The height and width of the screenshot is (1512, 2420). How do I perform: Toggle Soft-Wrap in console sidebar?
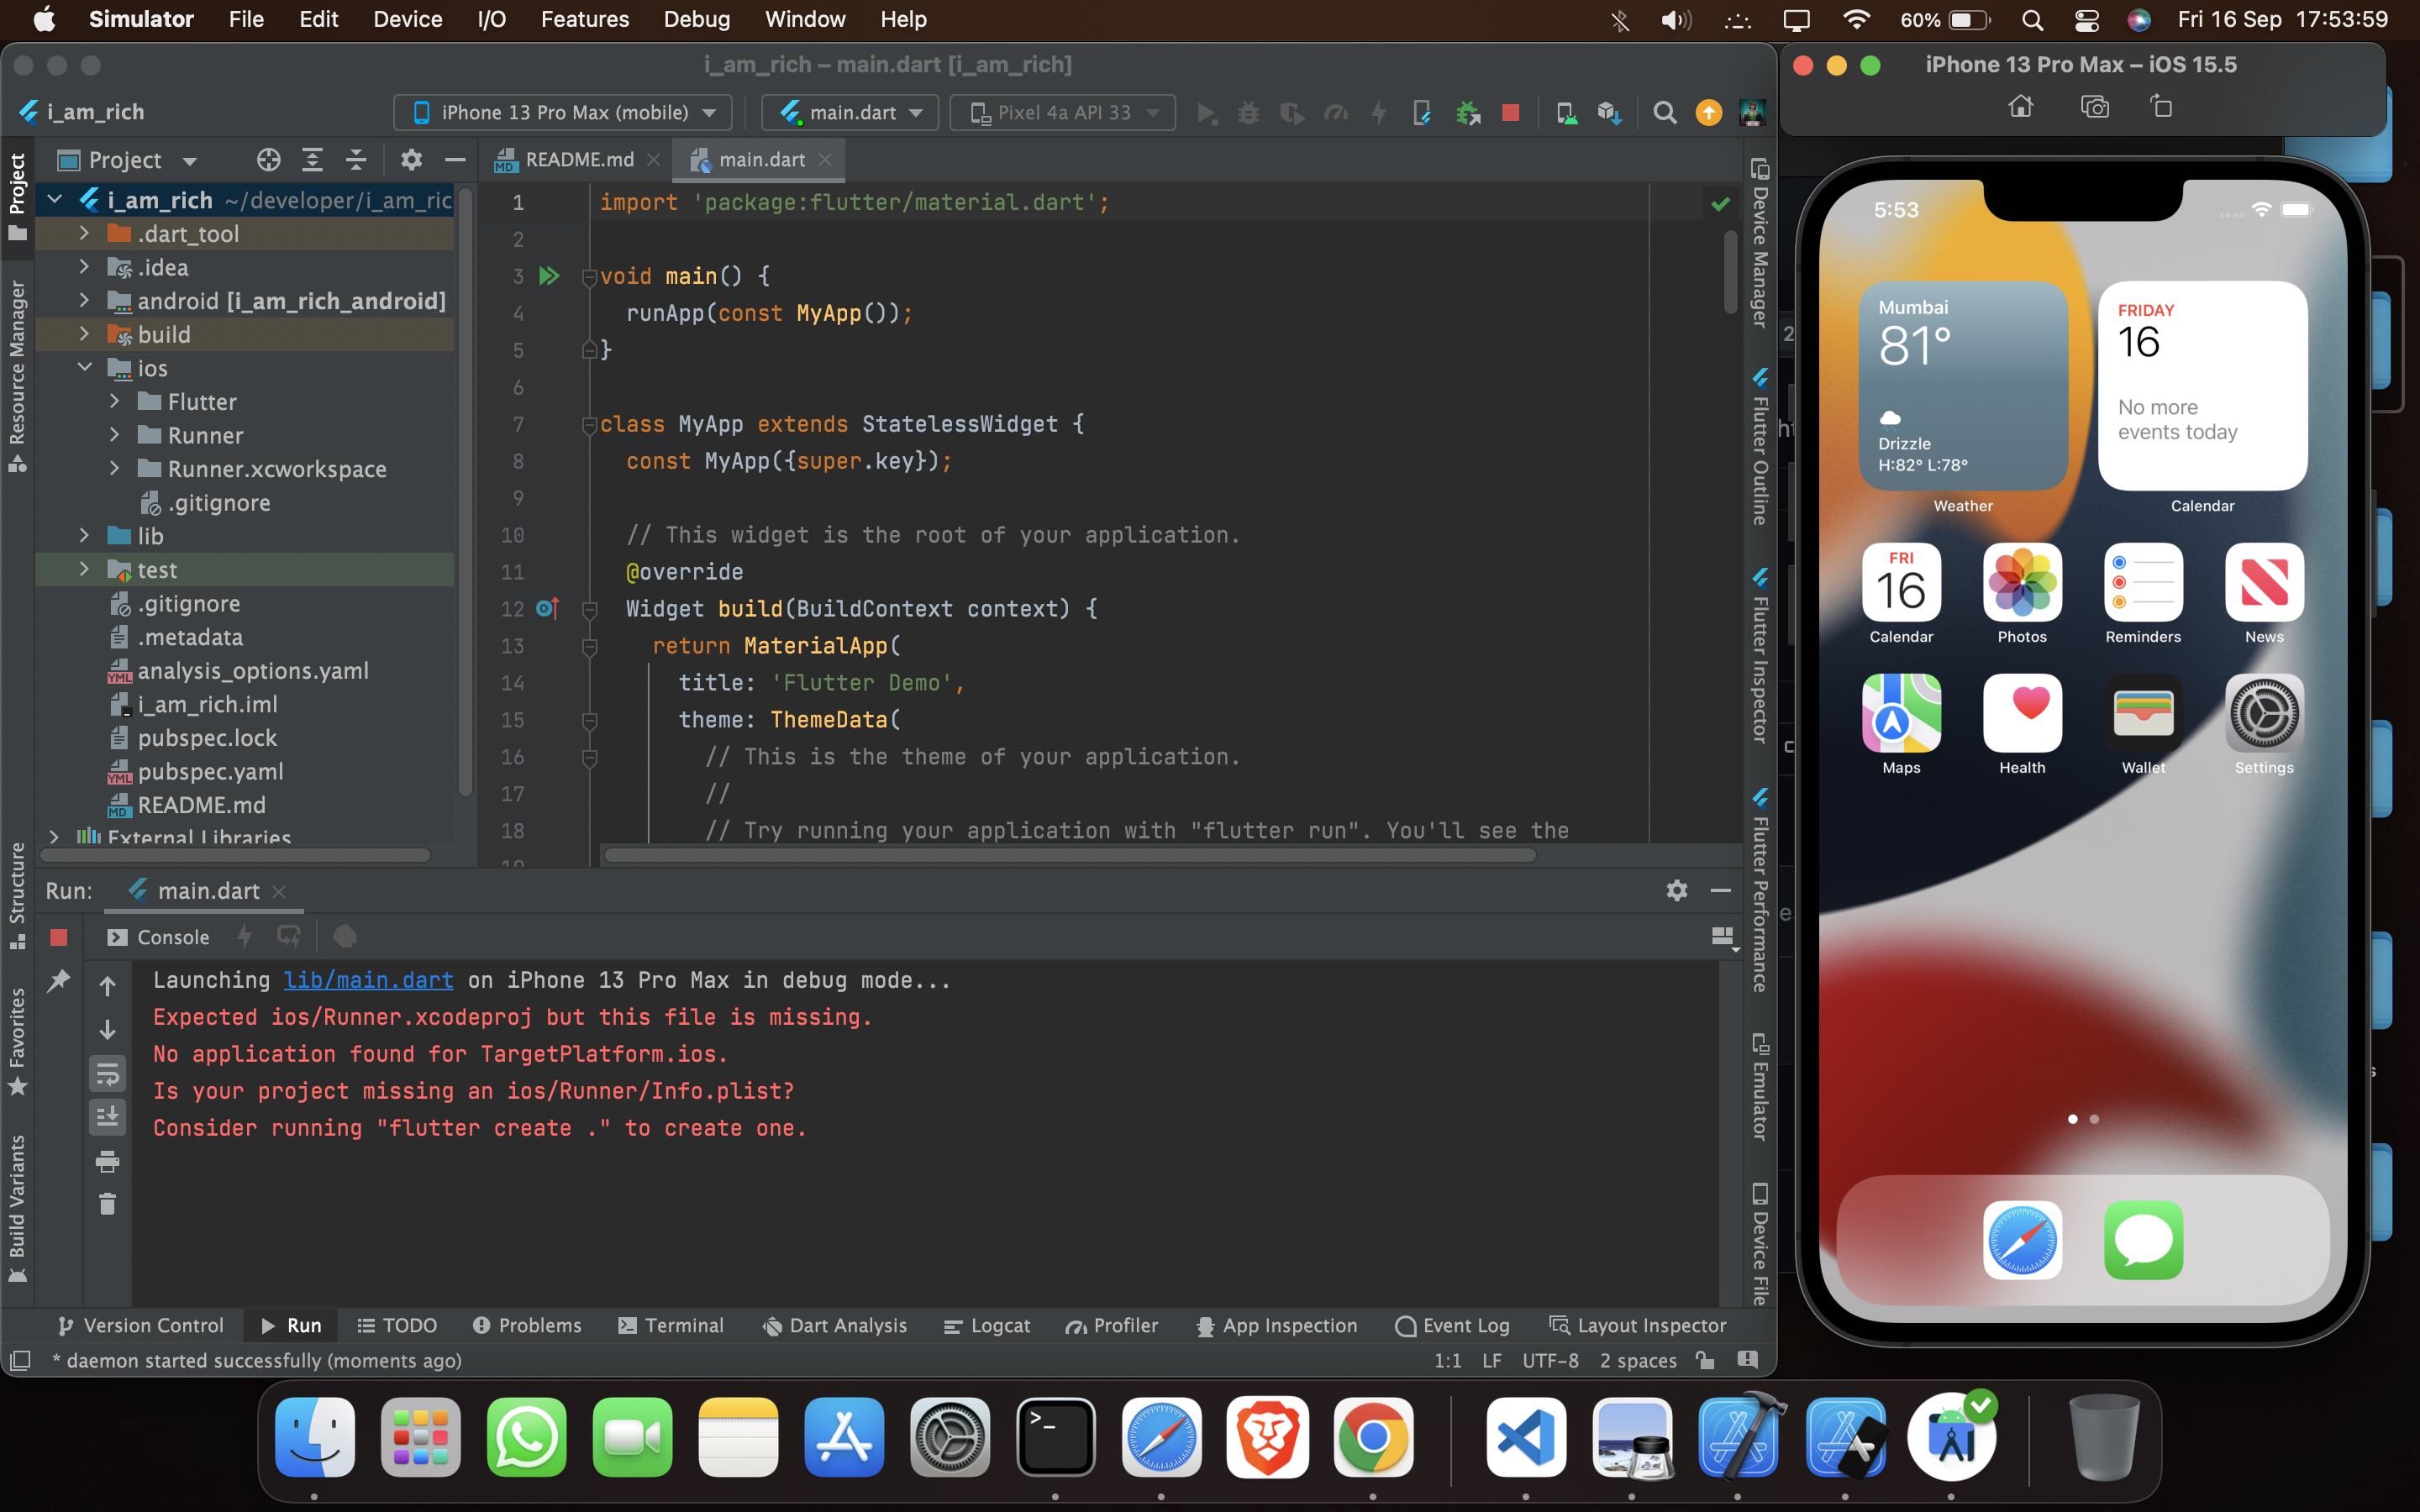108,1074
